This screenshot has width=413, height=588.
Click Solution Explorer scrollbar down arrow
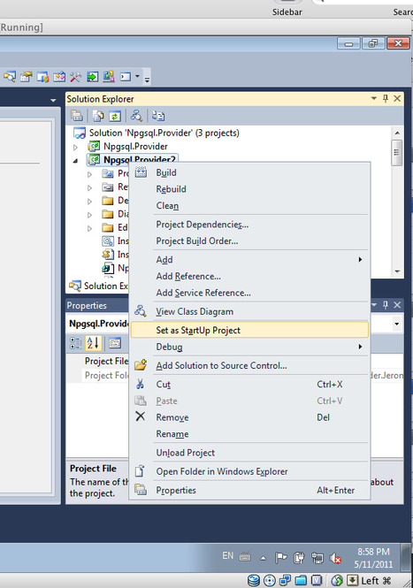397,271
